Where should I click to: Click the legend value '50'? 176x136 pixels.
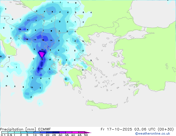click(86, 135)
